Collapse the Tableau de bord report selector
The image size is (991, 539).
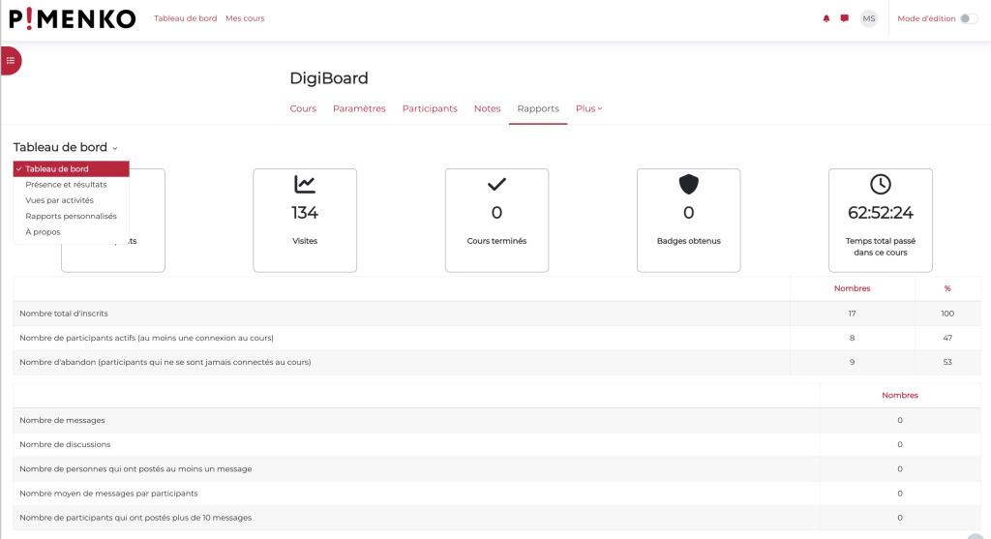[66, 147]
